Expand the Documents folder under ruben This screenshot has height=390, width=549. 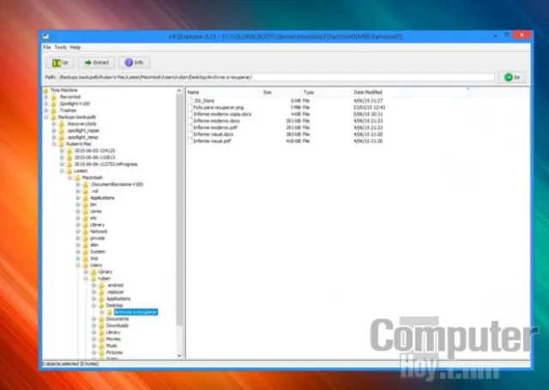click(x=93, y=319)
